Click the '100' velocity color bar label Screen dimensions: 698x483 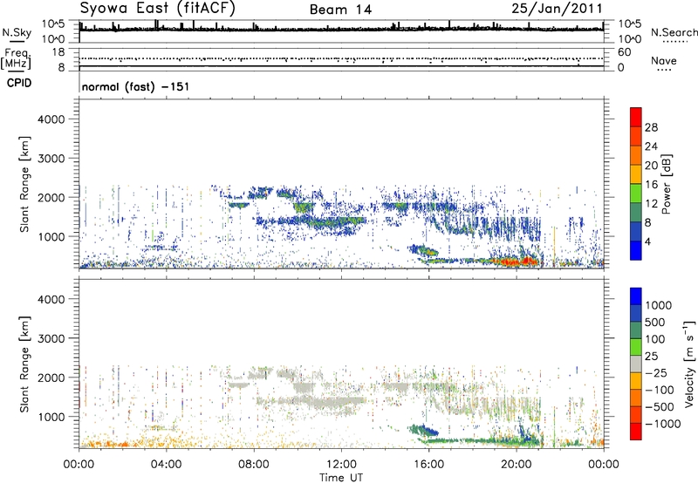point(655,339)
